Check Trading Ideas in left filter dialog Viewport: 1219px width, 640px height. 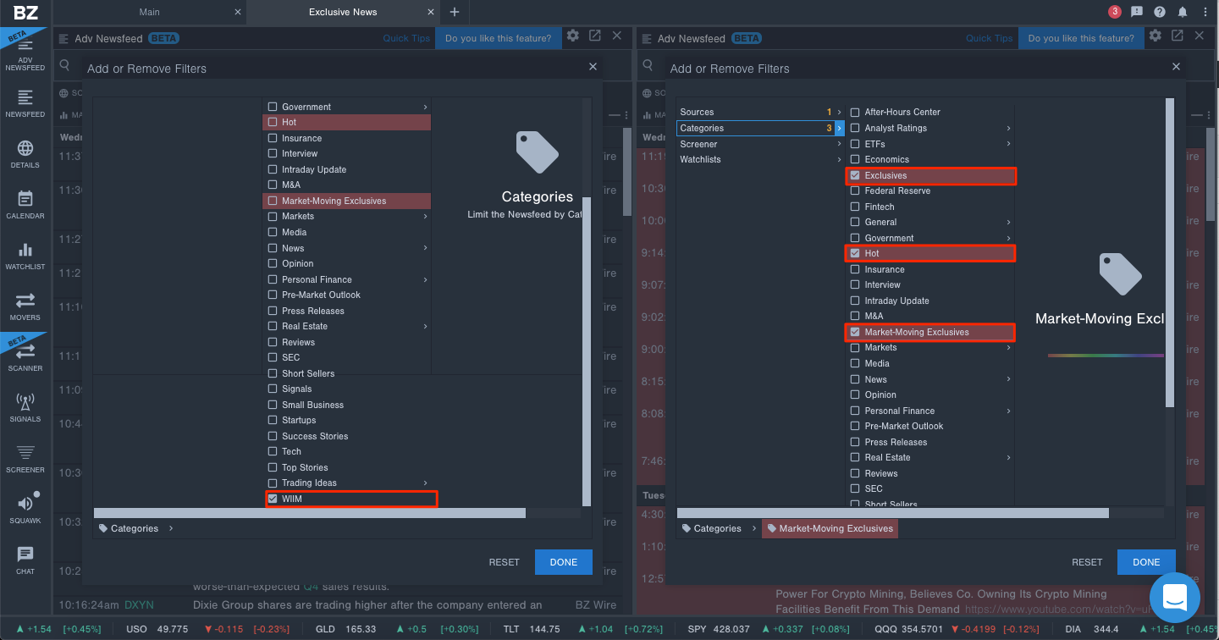(x=273, y=483)
